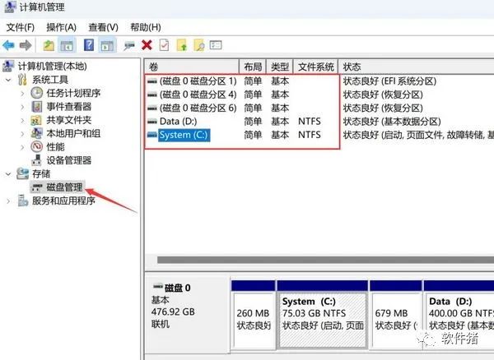Click the Back arrow toolbar icon
The width and height of the screenshot is (494, 360).
click(x=8, y=45)
